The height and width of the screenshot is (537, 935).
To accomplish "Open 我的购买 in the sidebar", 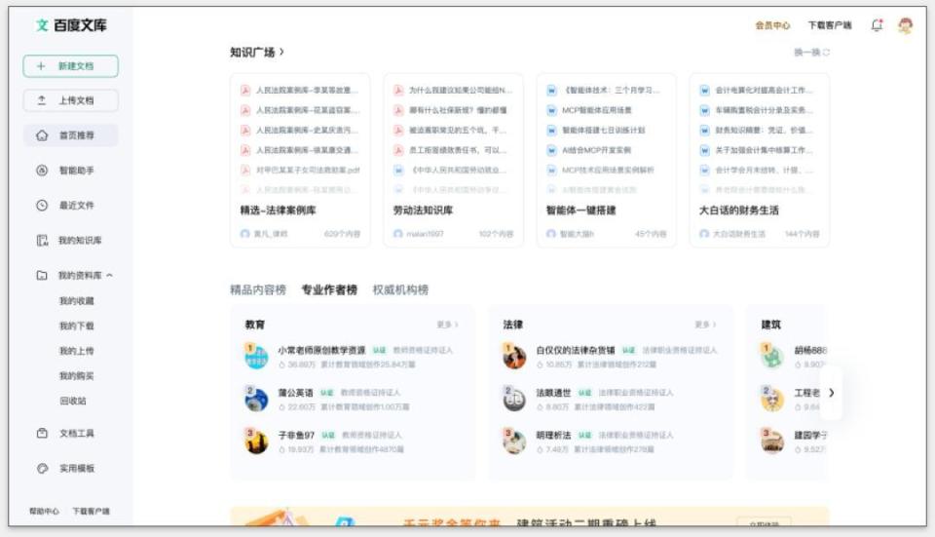I will pyautogui.click(x=76, y=376).
